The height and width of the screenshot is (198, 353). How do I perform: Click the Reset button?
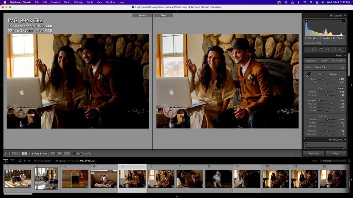(336, 154)
